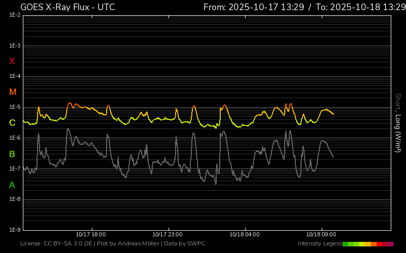This screenshot has height=253, width=406.
Task: Click the 10/18 09:00 time axis label
Action: coord(321,234)
